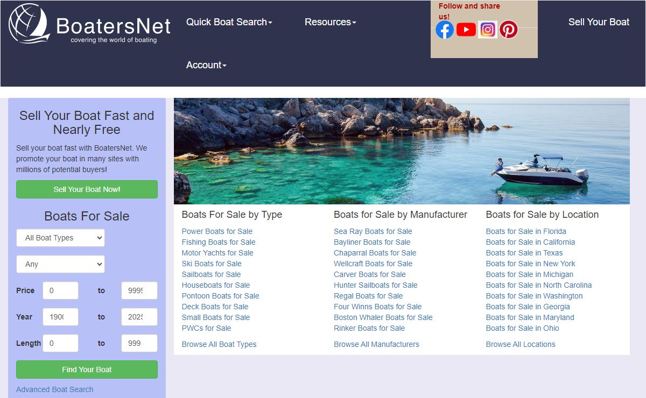Open Small Boats for Sale

pyautogui.click(x=216, y=317)
